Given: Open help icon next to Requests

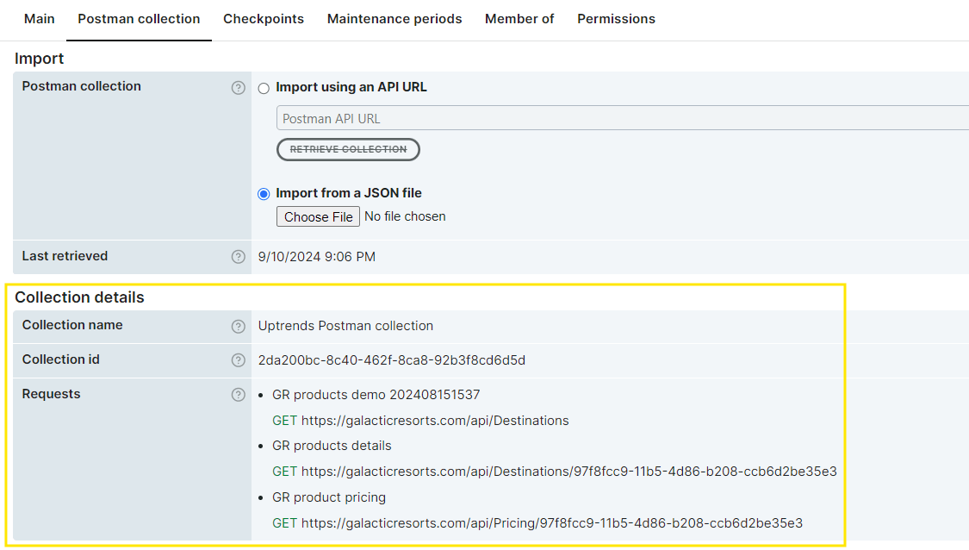Looking at the screenshot, I should click(238, 395).
